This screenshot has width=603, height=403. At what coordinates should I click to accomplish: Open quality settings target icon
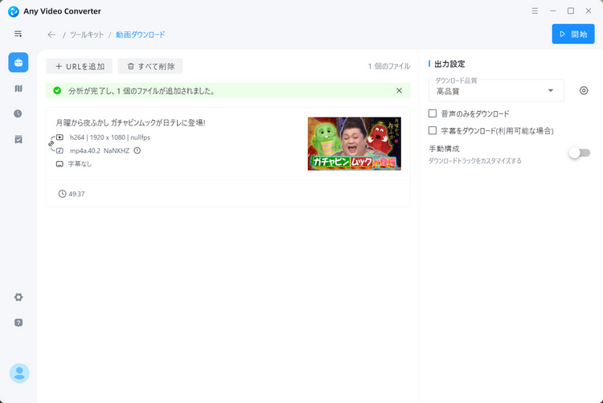(584, 90)
